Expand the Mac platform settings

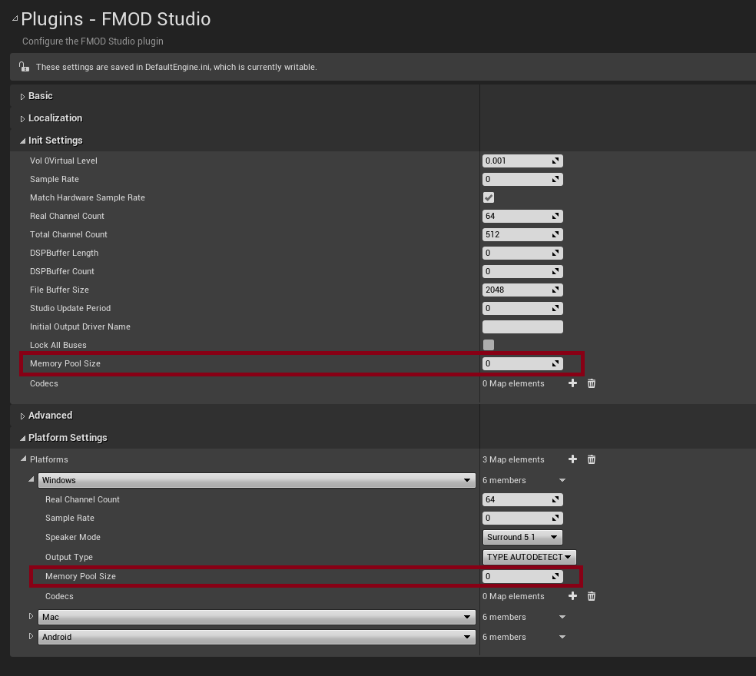tap(31, 617)
